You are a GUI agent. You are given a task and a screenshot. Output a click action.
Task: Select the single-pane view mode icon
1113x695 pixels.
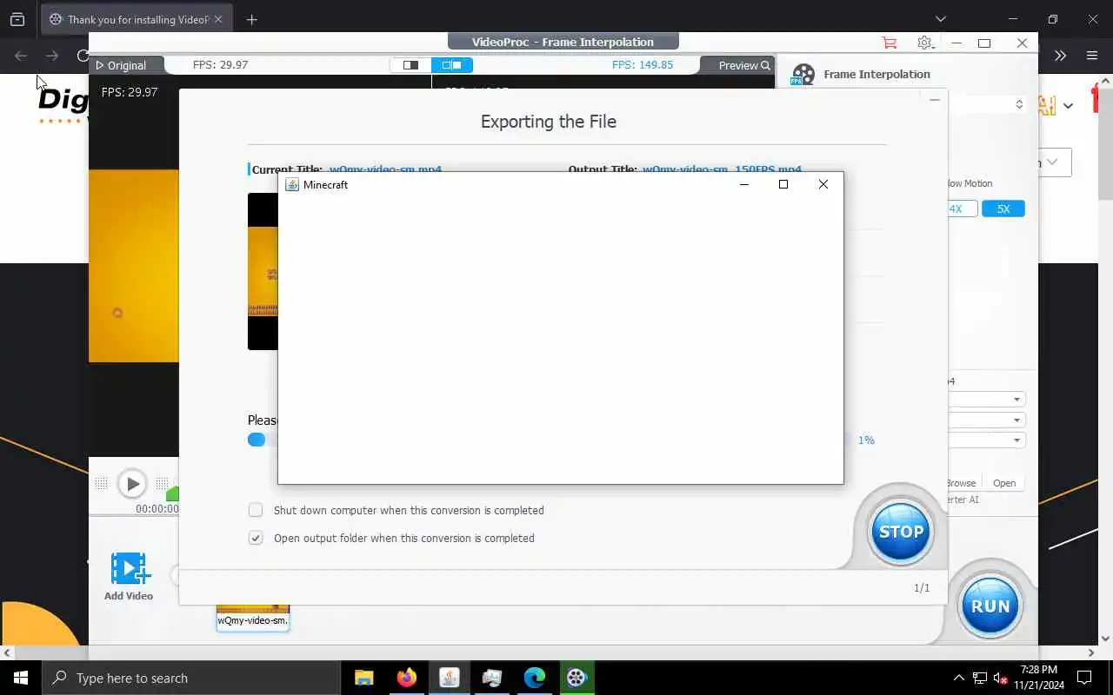click(410, 65)
